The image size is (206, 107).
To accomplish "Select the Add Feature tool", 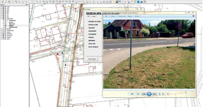I will click(13, 2).
